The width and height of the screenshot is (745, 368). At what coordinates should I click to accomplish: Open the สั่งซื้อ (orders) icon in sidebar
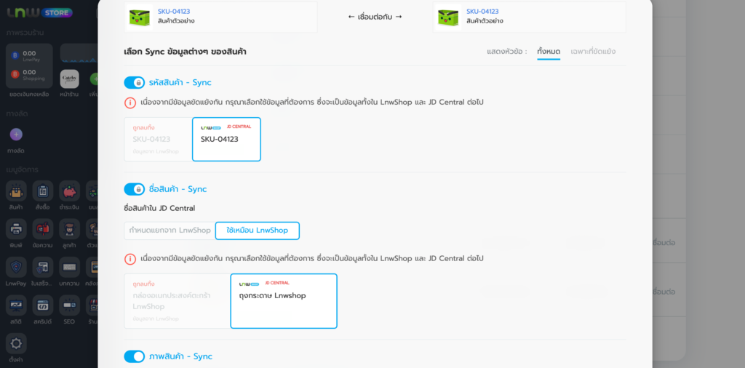[43, 191]
